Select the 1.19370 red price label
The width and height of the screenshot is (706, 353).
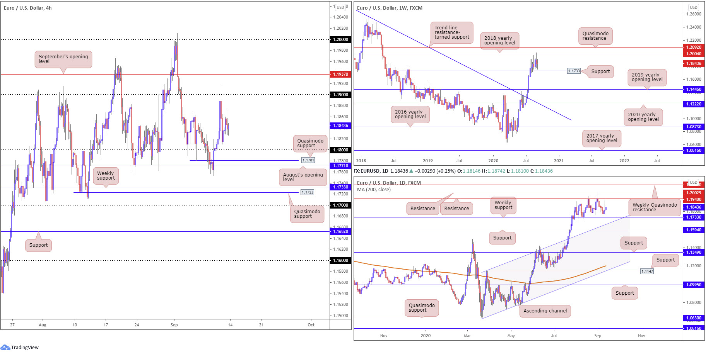[x=340, y=74]
